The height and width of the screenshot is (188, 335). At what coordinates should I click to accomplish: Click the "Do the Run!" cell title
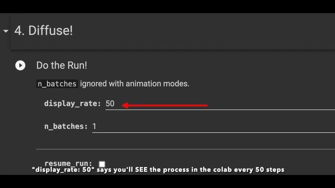[x=62, y=65]
